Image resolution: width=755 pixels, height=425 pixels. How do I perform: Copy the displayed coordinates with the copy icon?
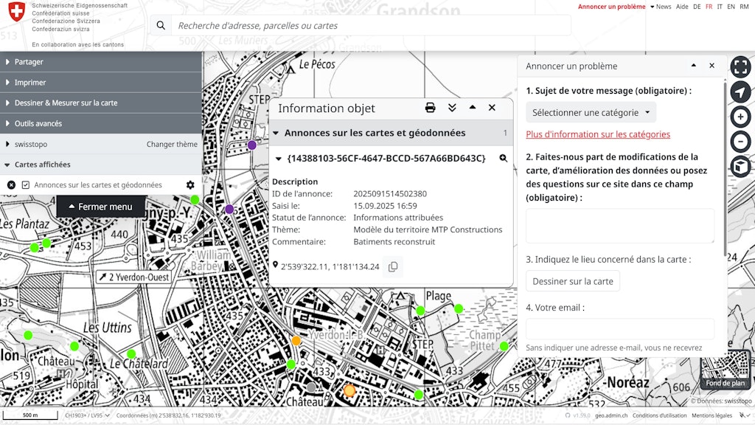(x=393, y=266)
